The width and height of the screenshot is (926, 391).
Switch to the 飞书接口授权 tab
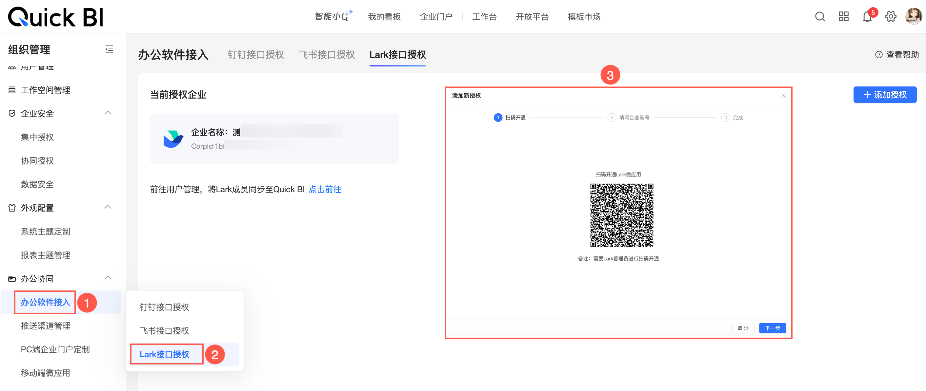tap(327, 55)
